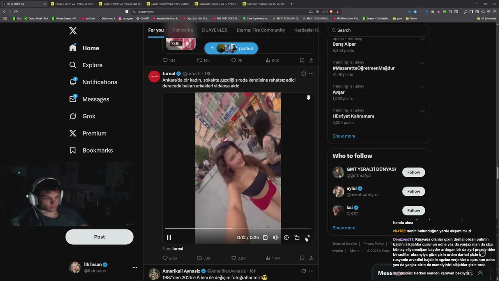The height and width of the screenshot is (281, 499).
Task: Expand the Messages drawer with double chevron
Action: [x=480, y=273]
